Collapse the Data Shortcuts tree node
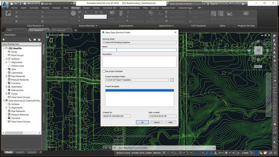Screen dimensions: 279x157 (3, 101)
